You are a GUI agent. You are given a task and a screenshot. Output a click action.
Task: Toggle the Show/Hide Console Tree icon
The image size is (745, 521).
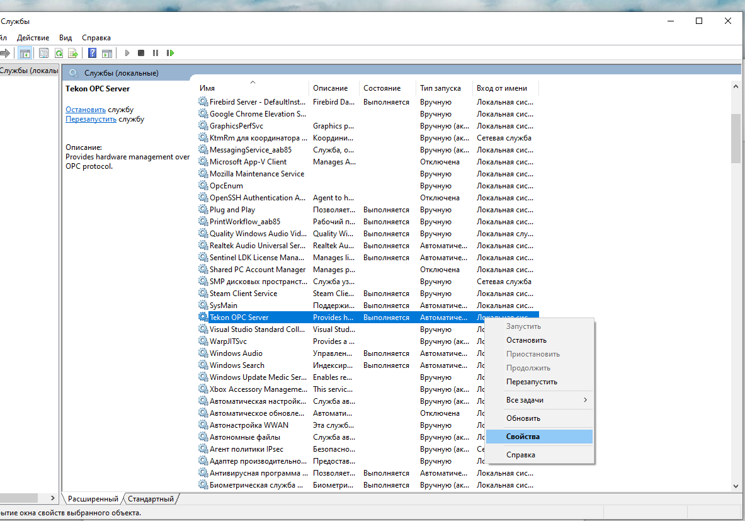click(x=25, y=54)
